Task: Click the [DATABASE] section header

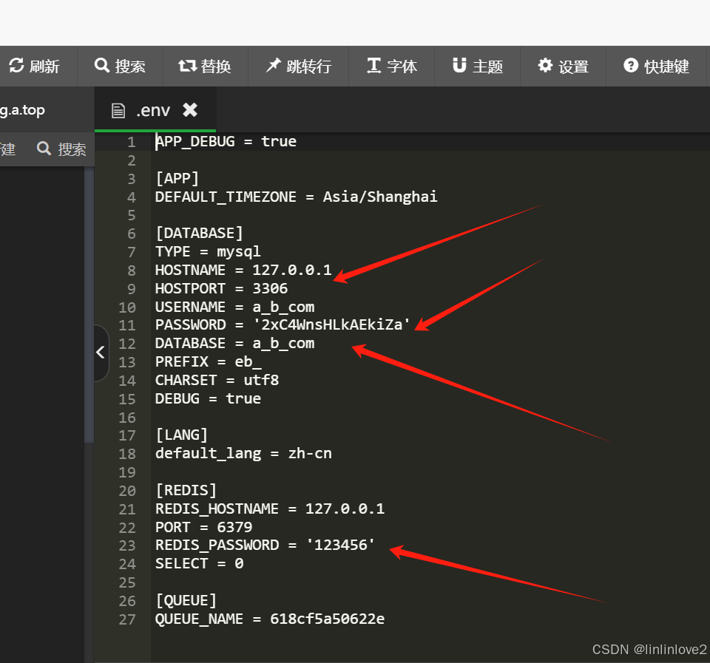Action: click(199, 233)
